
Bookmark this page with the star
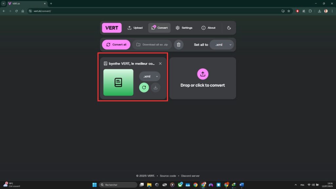pyautogui.click(x=289, y=11)
